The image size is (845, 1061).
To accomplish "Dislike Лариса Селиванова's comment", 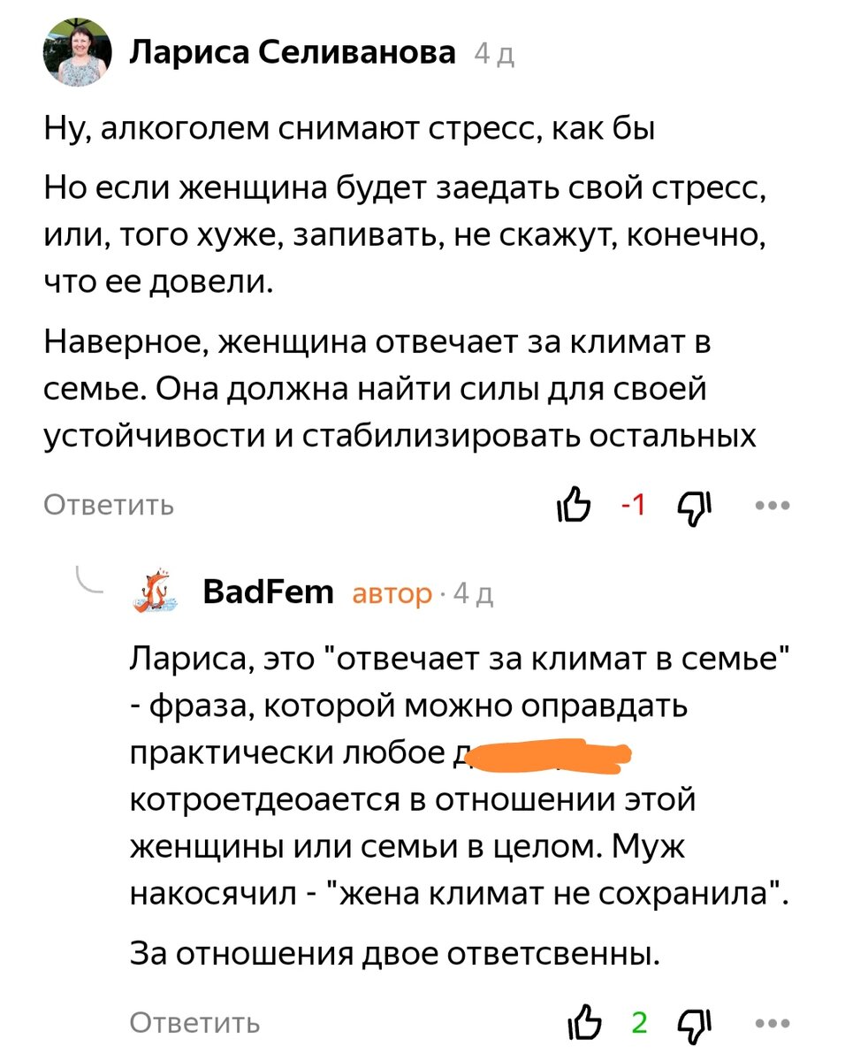I will (x=692, y=505).
